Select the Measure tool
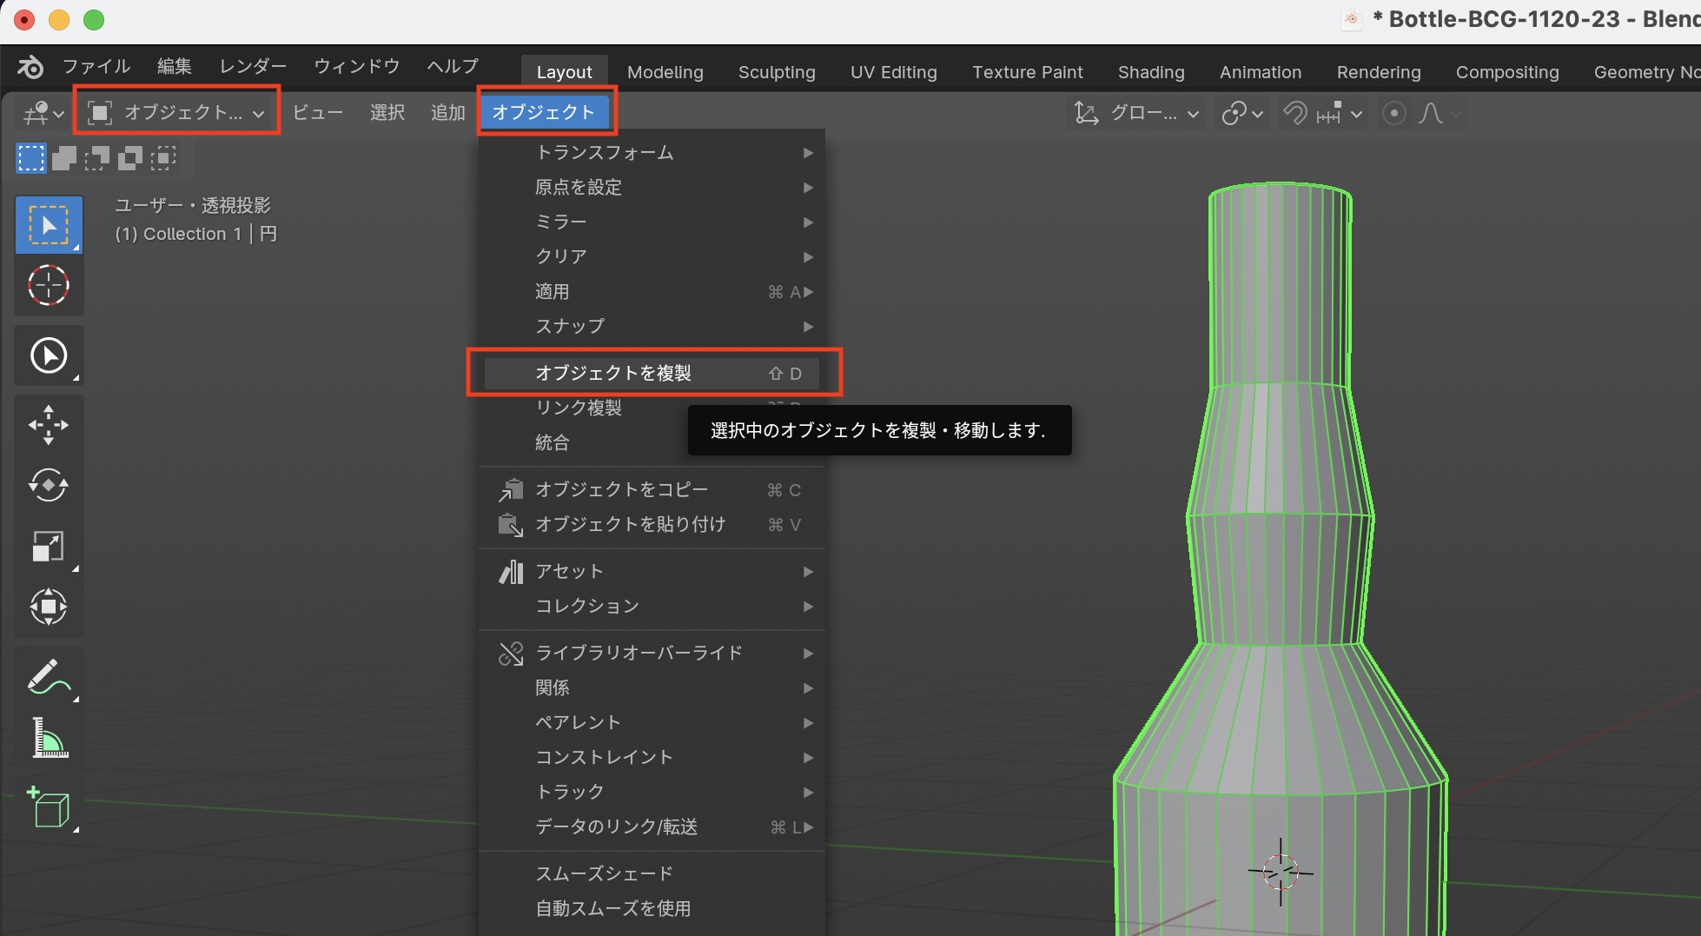Viewport: 1701px width, 936px height. click(x=49, y=738)
